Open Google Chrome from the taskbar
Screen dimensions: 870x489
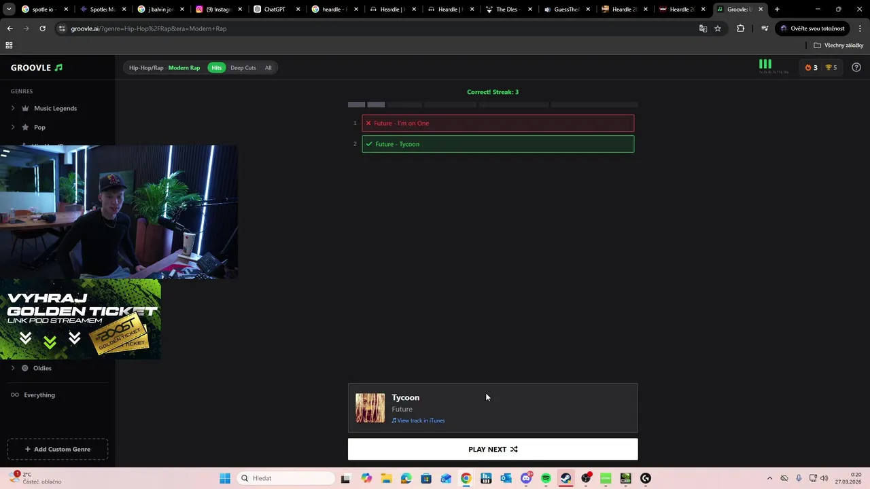pos(466,478)
